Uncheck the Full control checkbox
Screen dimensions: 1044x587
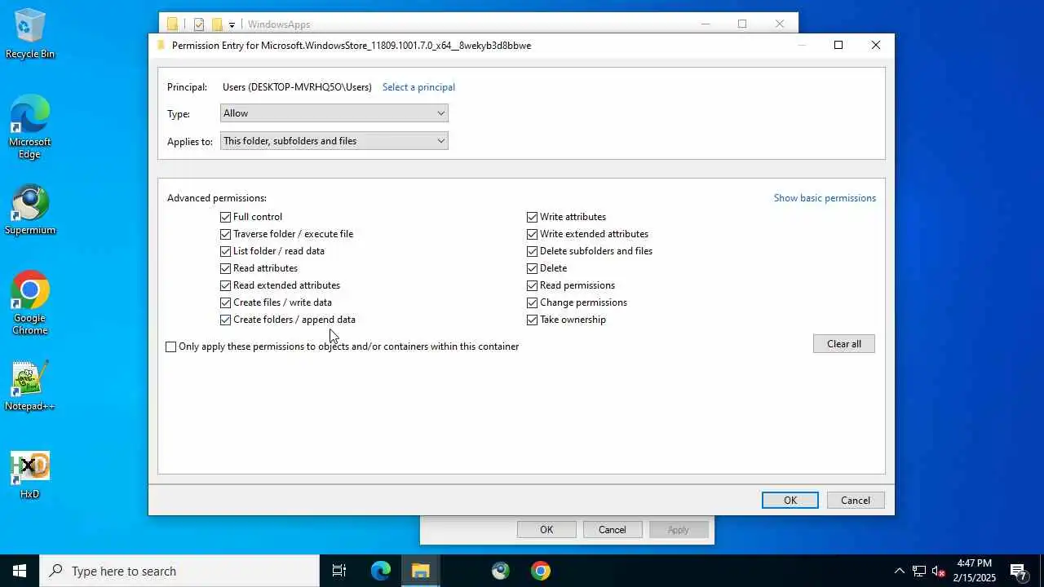tap(226, 217)
